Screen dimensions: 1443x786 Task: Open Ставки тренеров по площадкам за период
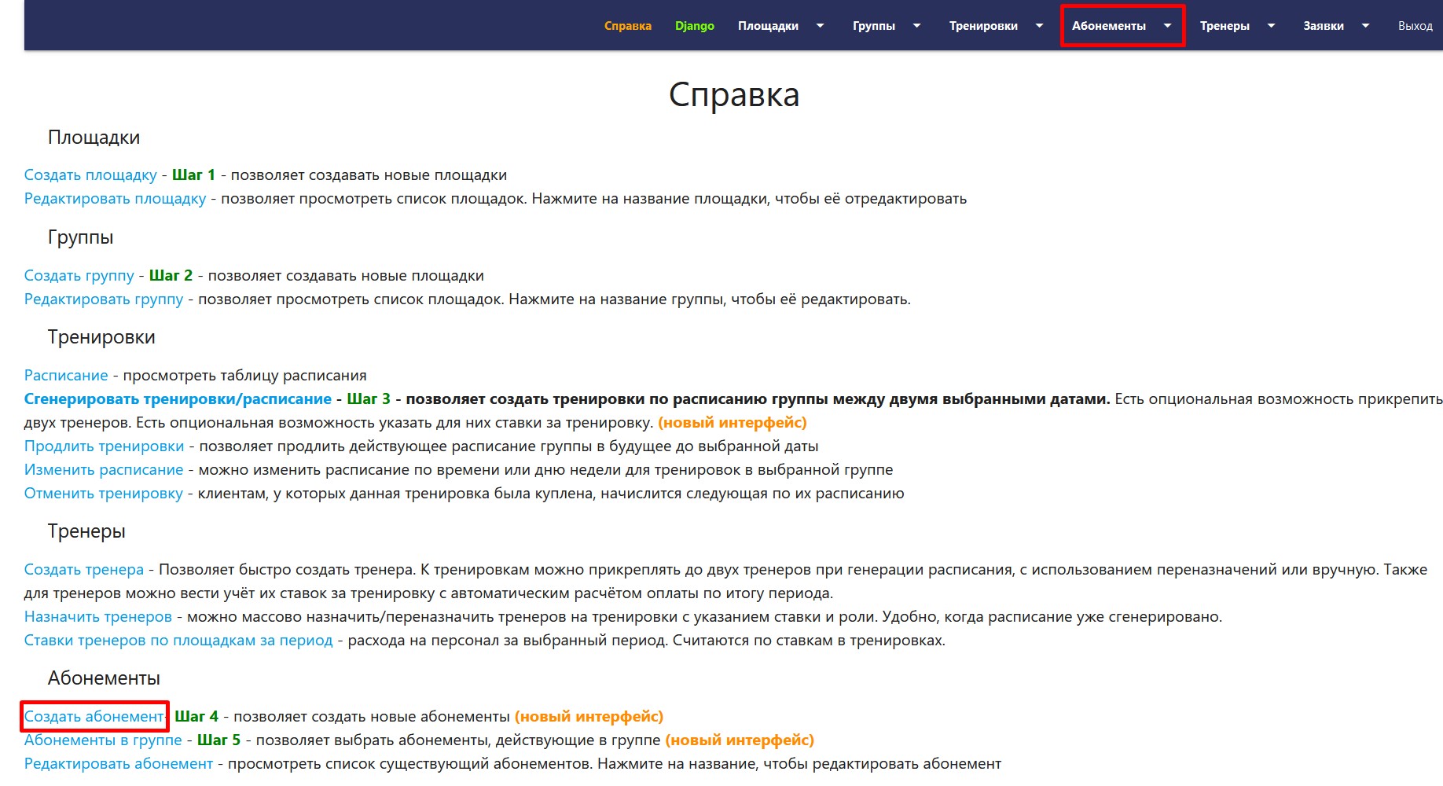coord(178,641)
